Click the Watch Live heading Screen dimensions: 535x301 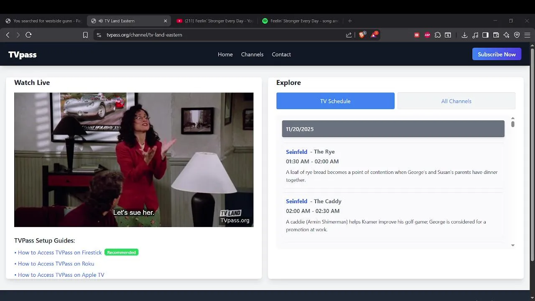[x=32, y=83]
